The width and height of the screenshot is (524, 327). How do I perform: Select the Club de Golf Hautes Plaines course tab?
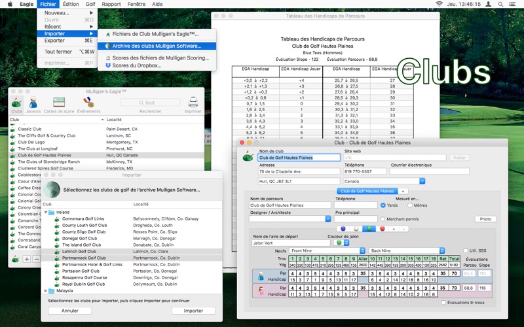[x=367, y=191]
